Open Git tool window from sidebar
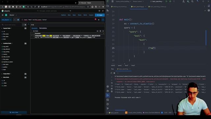Image resolution: width=211 pixels, height=119 pixels. point(108,108)
